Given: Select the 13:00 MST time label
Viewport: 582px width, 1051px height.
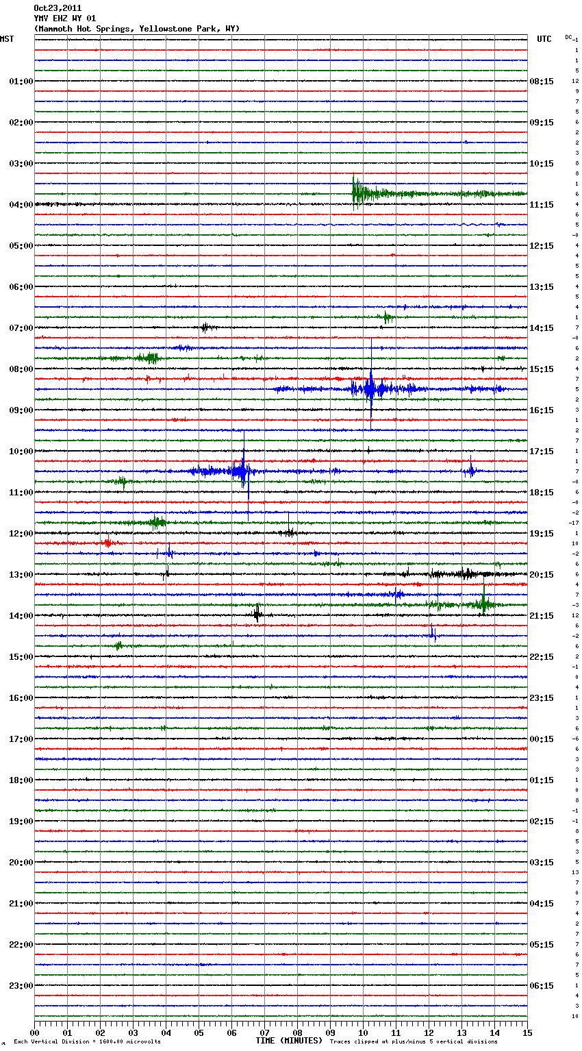Looking at the screenshot, I should [21, 574].
